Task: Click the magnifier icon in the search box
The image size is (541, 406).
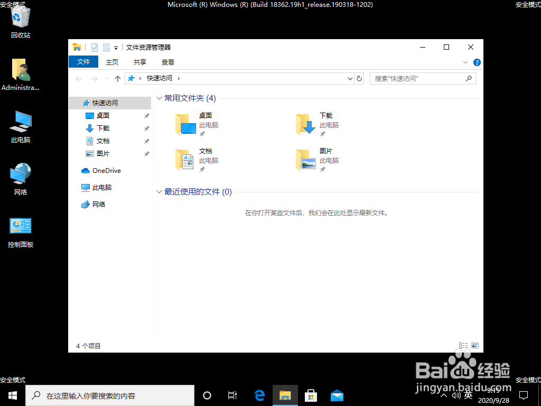Action: pyautogui.click(x=469, y=79)
